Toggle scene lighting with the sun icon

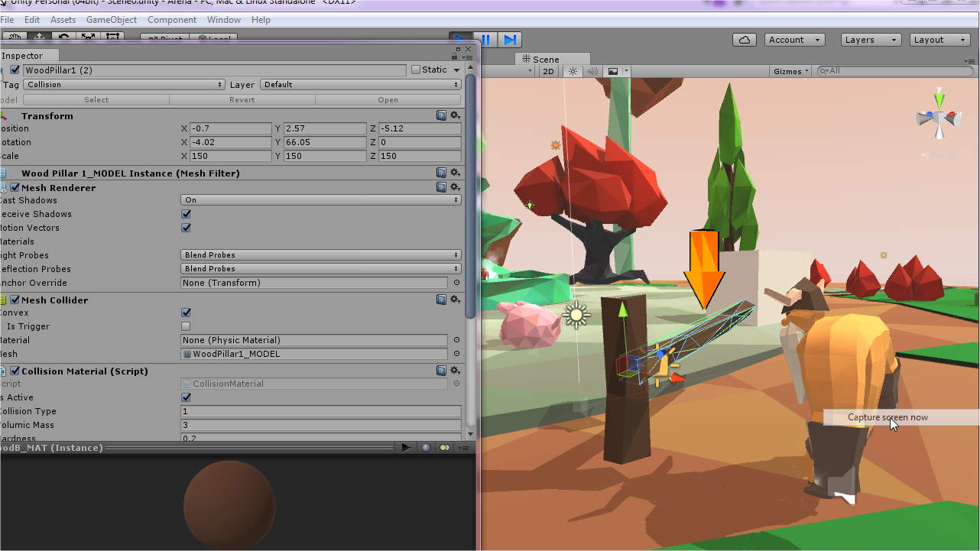click(572, 70)
